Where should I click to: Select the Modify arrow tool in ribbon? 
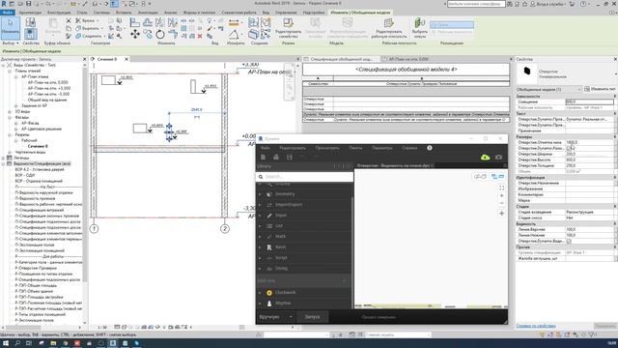click(11, 28)
